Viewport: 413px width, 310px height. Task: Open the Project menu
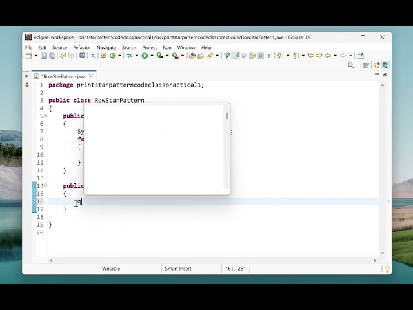click(x=149, y=47)
